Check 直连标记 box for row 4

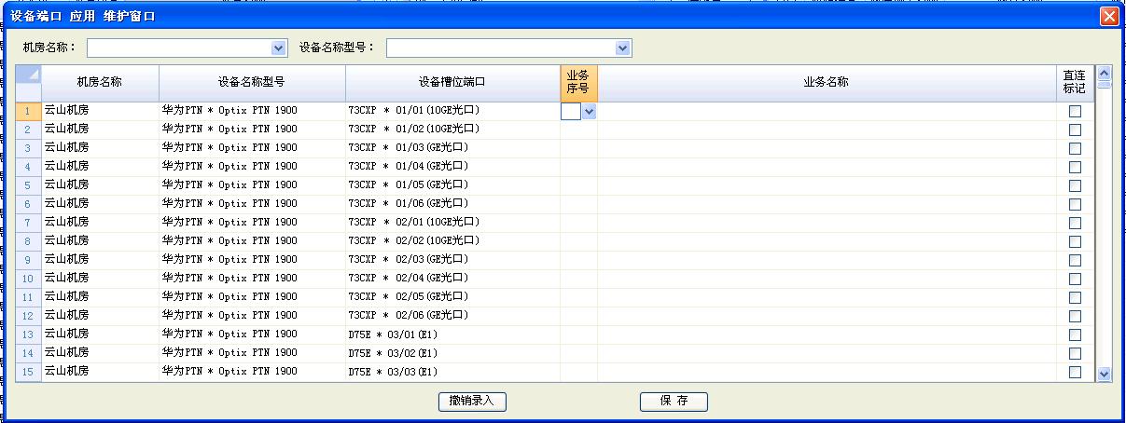(1075, 167)
